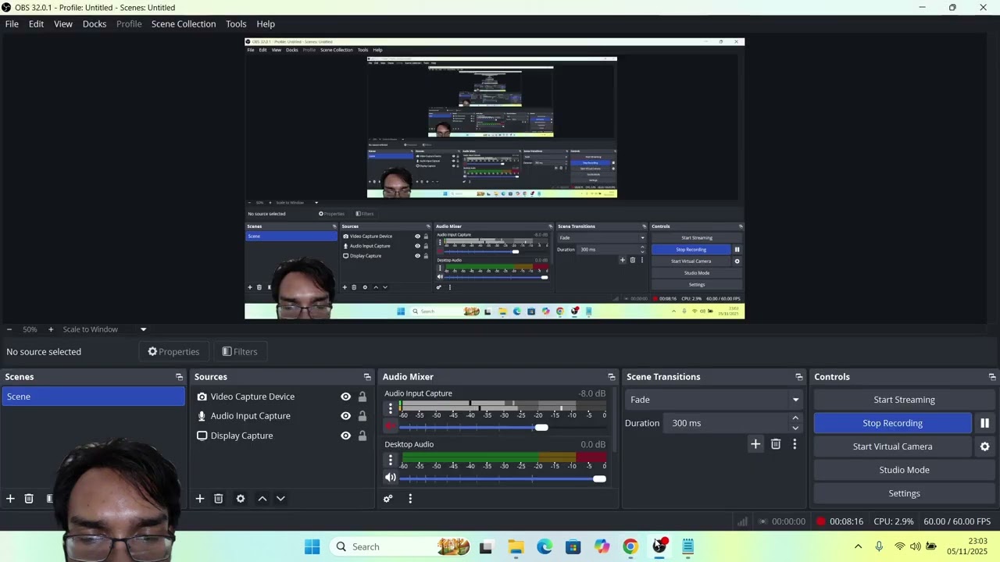The image size is (1000, 562).
Task: Open transition properties three-dots menu
Action: (795, 444)
